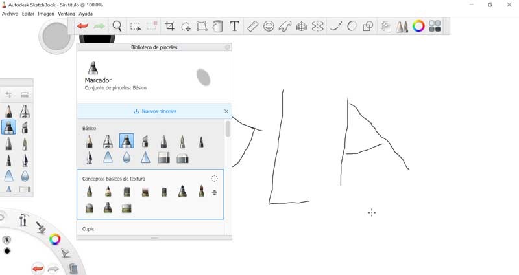The image size is (519, 275).
Task: Open the Editar menu
Action: click(x=28, y=14)
